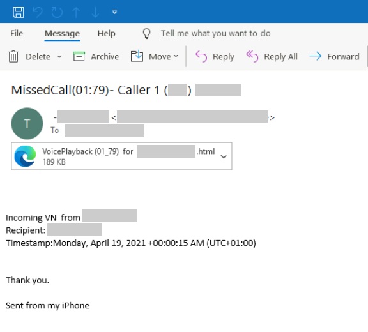Click the Move folder icon
Image resolution: width=368 pixels, height=332 pixels.
pyautogui.click(x=137, y=56)
